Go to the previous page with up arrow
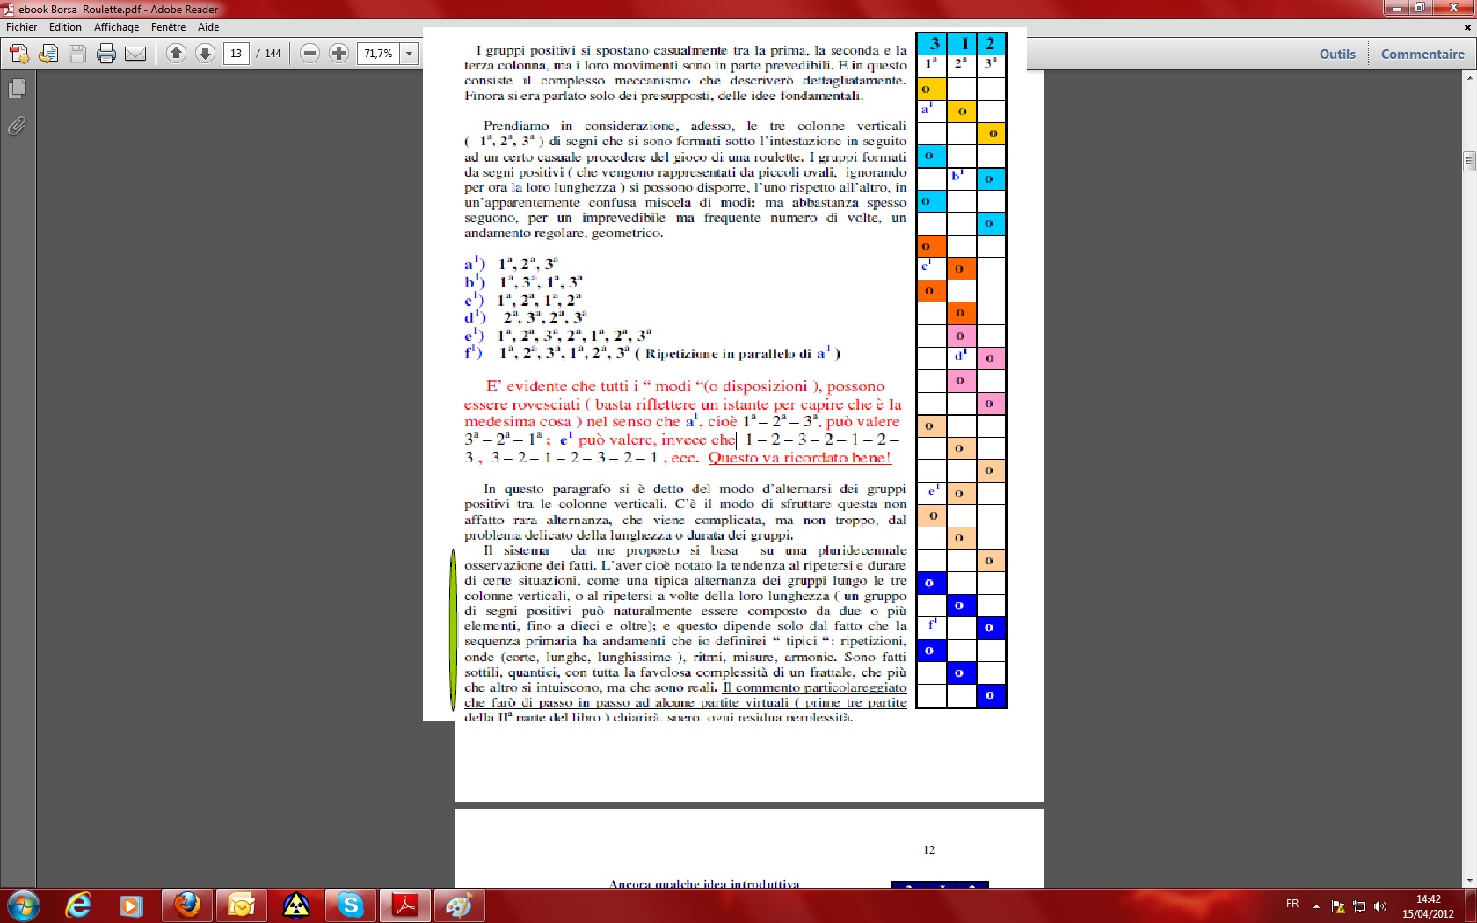Image resolution: width=1477 pixels, height=923 pixels. coord(176,54)
